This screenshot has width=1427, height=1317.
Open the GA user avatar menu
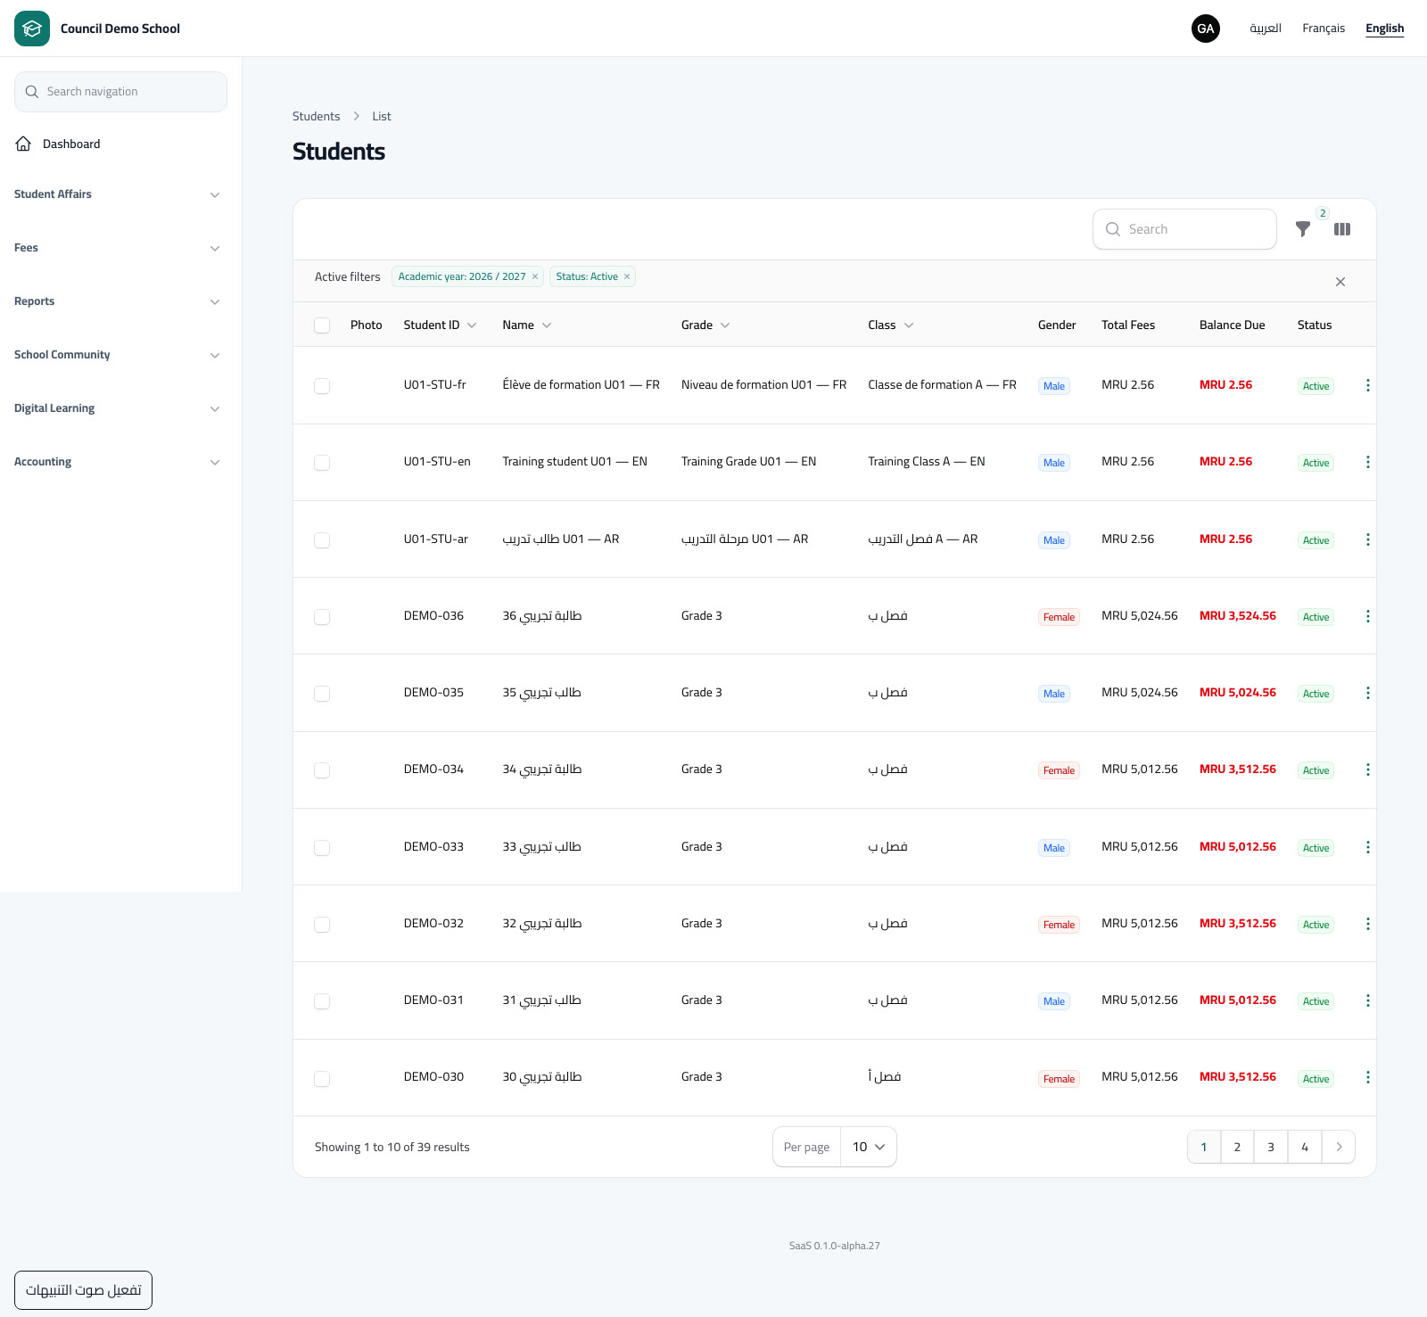(1206, 29)
